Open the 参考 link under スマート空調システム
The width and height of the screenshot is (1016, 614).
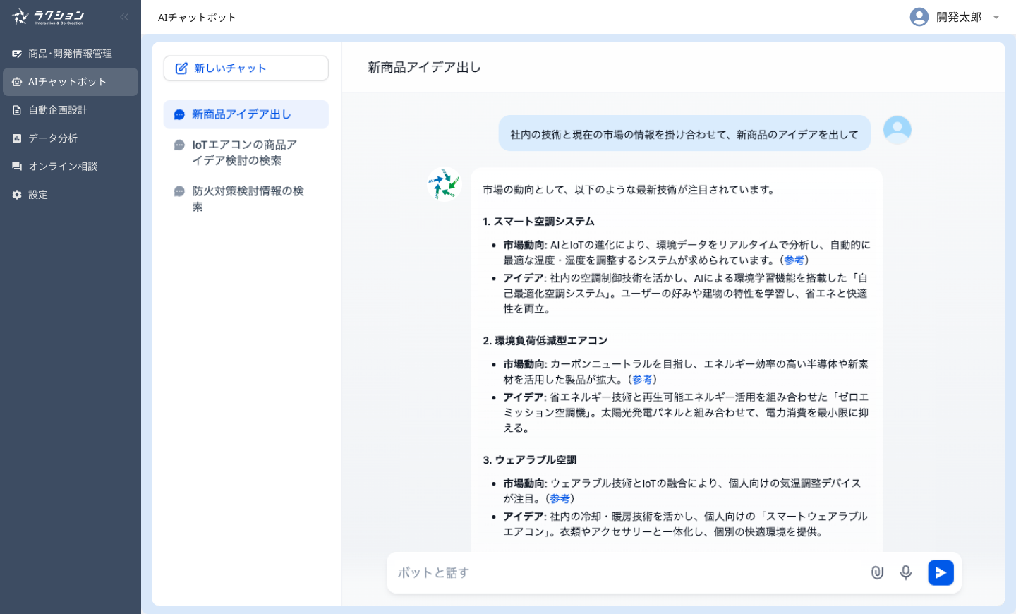[794, 260]
